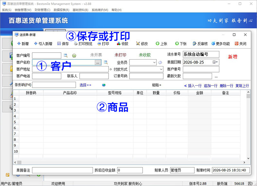Click the 修改 edit button
The width and height of the screenshot is (257, 186).
click(x=142, y=44)
